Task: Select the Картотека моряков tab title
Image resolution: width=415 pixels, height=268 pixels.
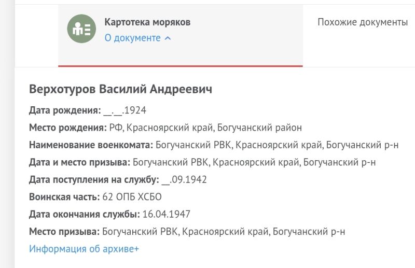Action: pos(147,22)
